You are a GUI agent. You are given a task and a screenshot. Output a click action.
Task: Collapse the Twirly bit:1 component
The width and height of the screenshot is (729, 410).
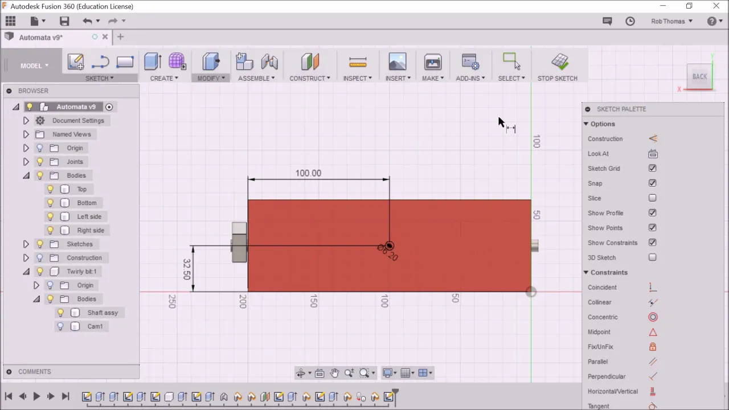(x=26, y=272)
